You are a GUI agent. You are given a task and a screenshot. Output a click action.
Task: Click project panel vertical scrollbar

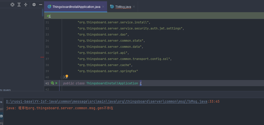tap(43, 13)
